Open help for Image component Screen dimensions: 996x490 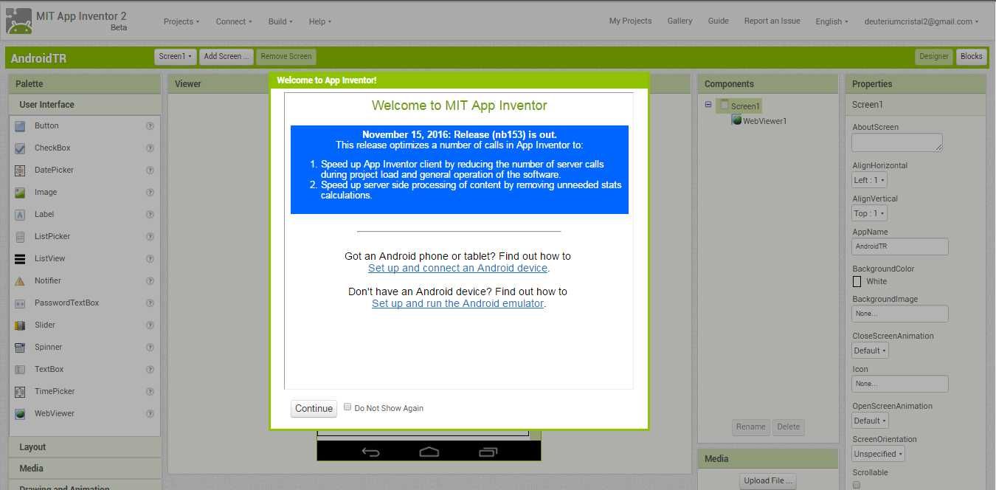150,193
